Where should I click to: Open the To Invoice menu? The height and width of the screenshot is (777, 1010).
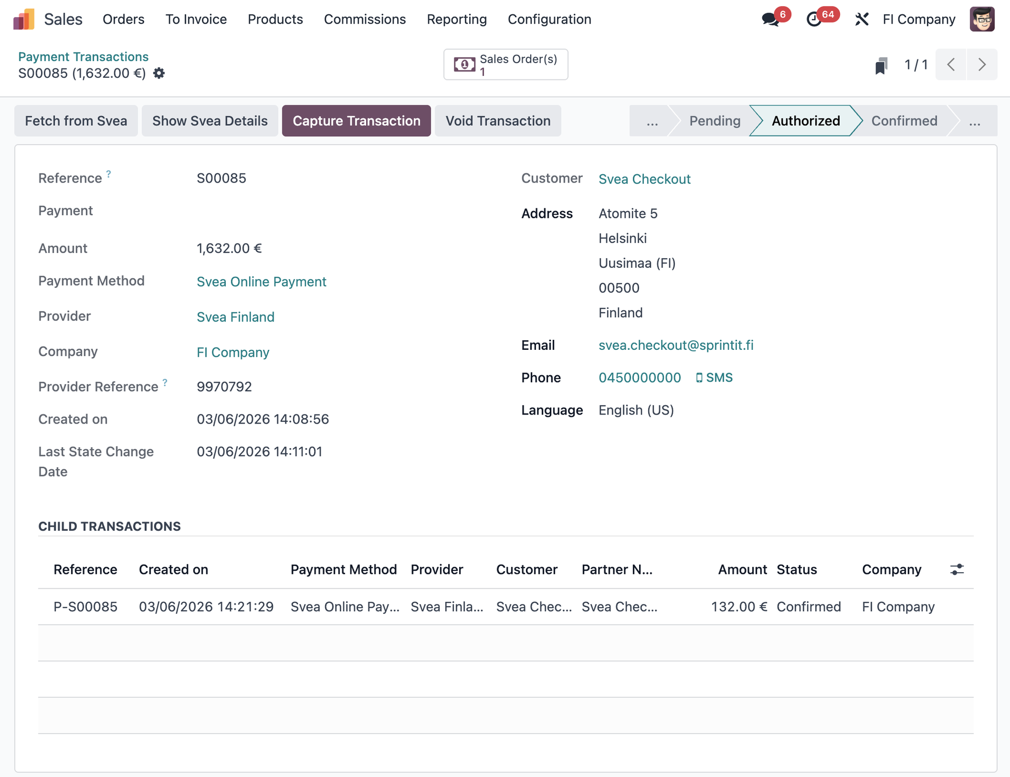196,19
